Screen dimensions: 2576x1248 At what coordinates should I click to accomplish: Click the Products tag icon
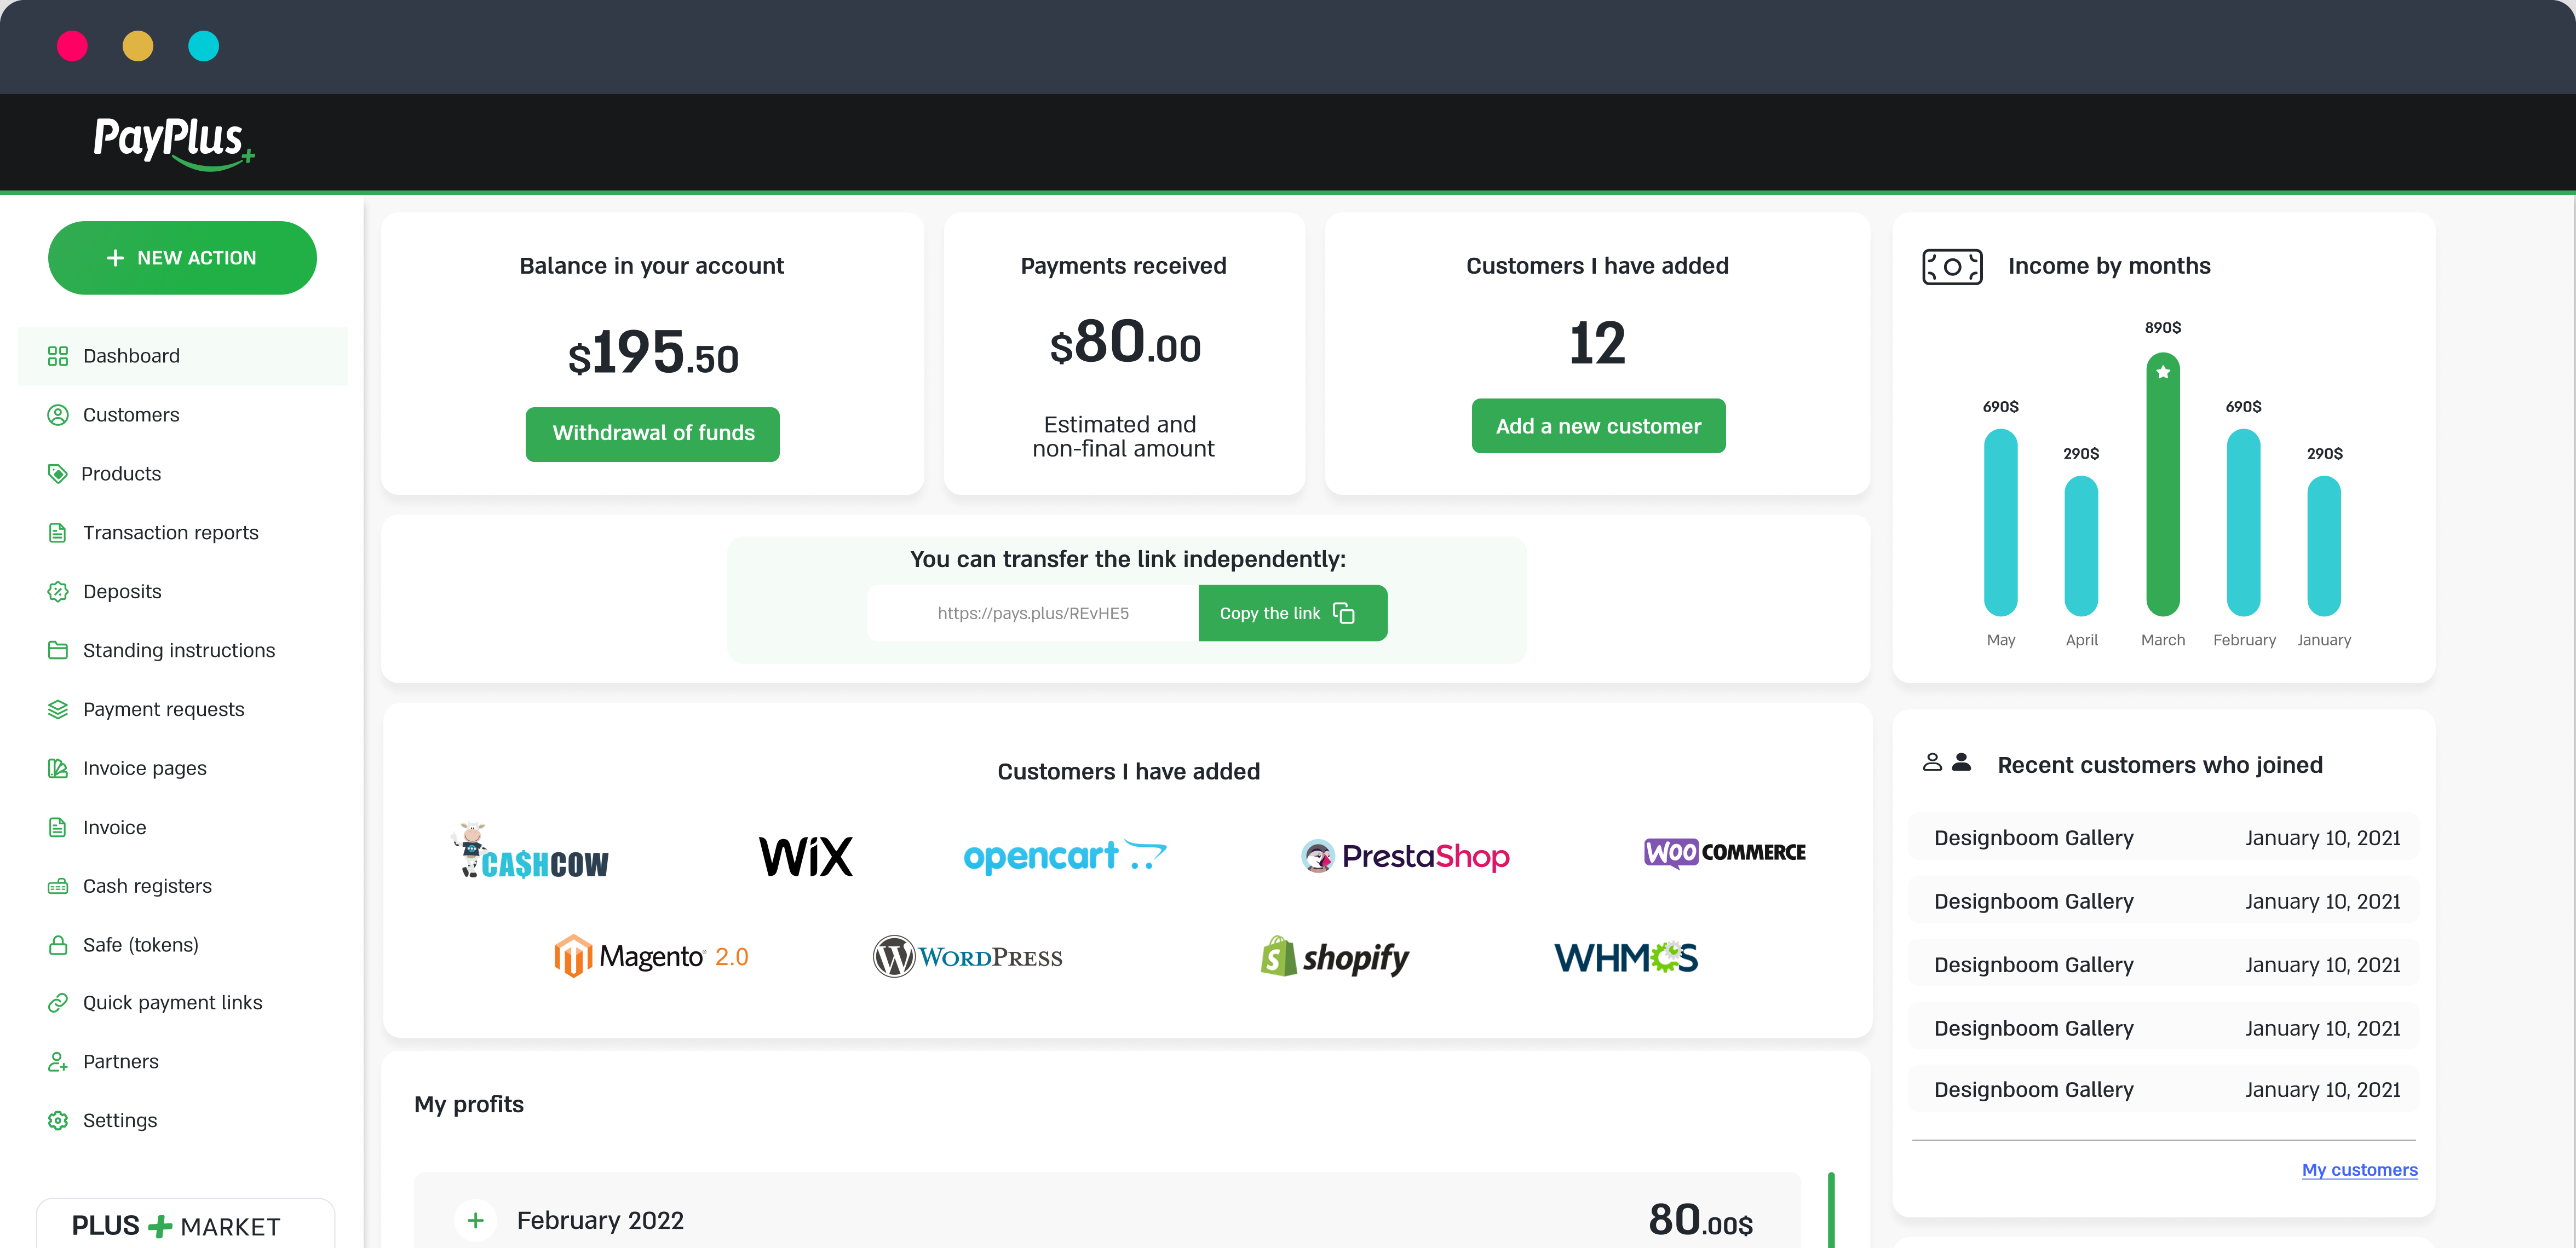tap(58, 473)
